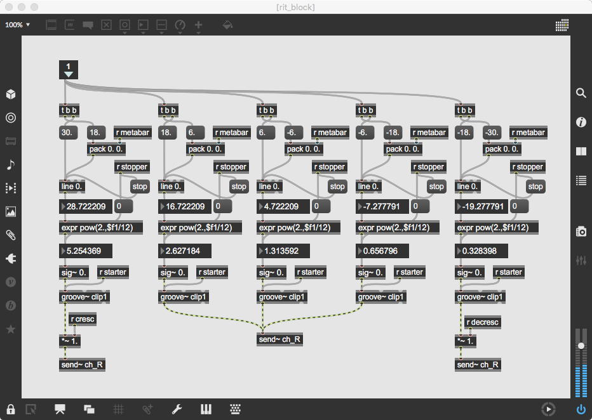Open the Inspector info icon
The width and height of the screenshot is (592, 420).
(581, 122)
